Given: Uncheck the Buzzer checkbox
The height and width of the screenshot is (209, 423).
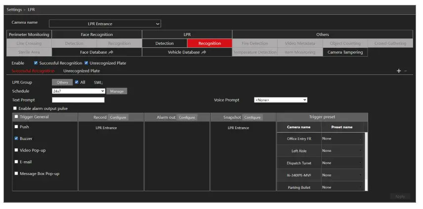Looking at the screenshot, I should click(x=16, y=139).
